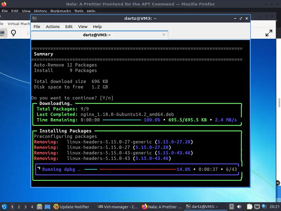Maximize the terminal window
The width and height of the screenshot is (281, 211).
241,18
